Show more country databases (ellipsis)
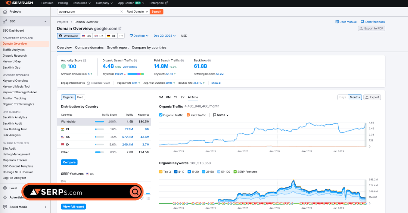Screen dimensions: 408x213 click(121, 36)
